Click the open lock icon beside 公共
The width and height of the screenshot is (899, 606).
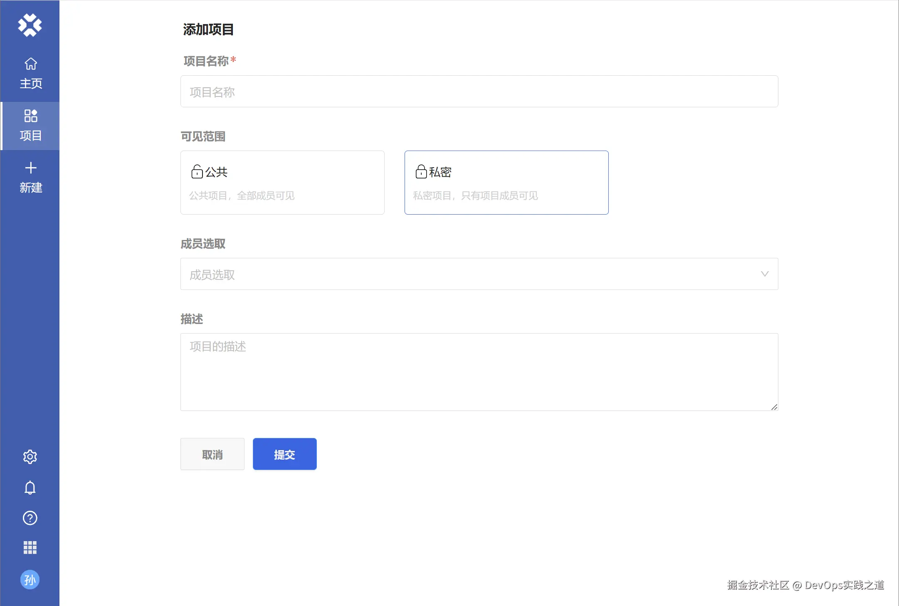point(197,171)
